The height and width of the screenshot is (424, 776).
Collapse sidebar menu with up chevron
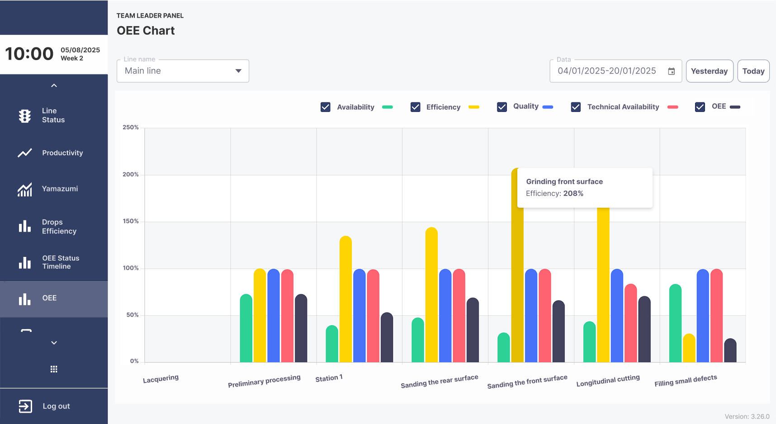[x=54, y=85]
